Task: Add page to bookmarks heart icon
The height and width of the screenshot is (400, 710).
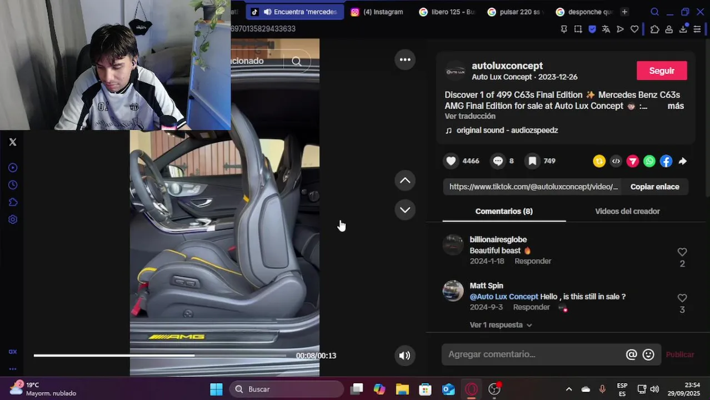Action: tap(634, 29)
